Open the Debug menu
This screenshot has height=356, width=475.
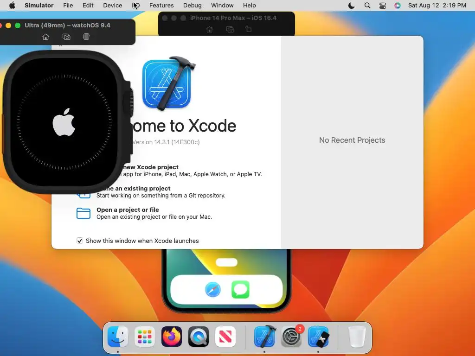pos(193,6)
